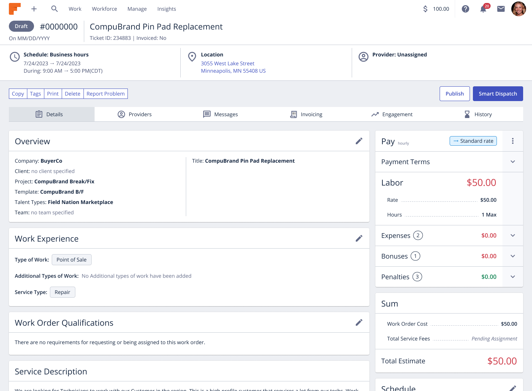Screen dimensions: 532x391
Task: Open the Workforce menu
Action: 105,9
